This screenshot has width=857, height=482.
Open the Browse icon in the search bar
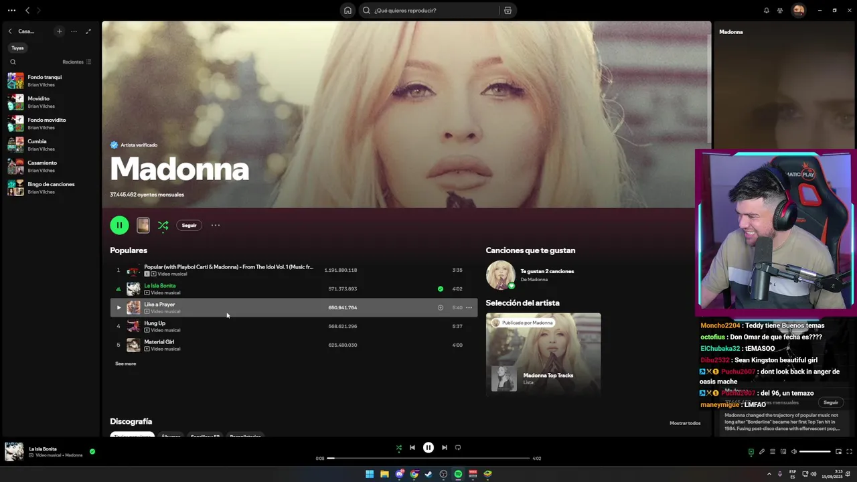pos(508,10)
